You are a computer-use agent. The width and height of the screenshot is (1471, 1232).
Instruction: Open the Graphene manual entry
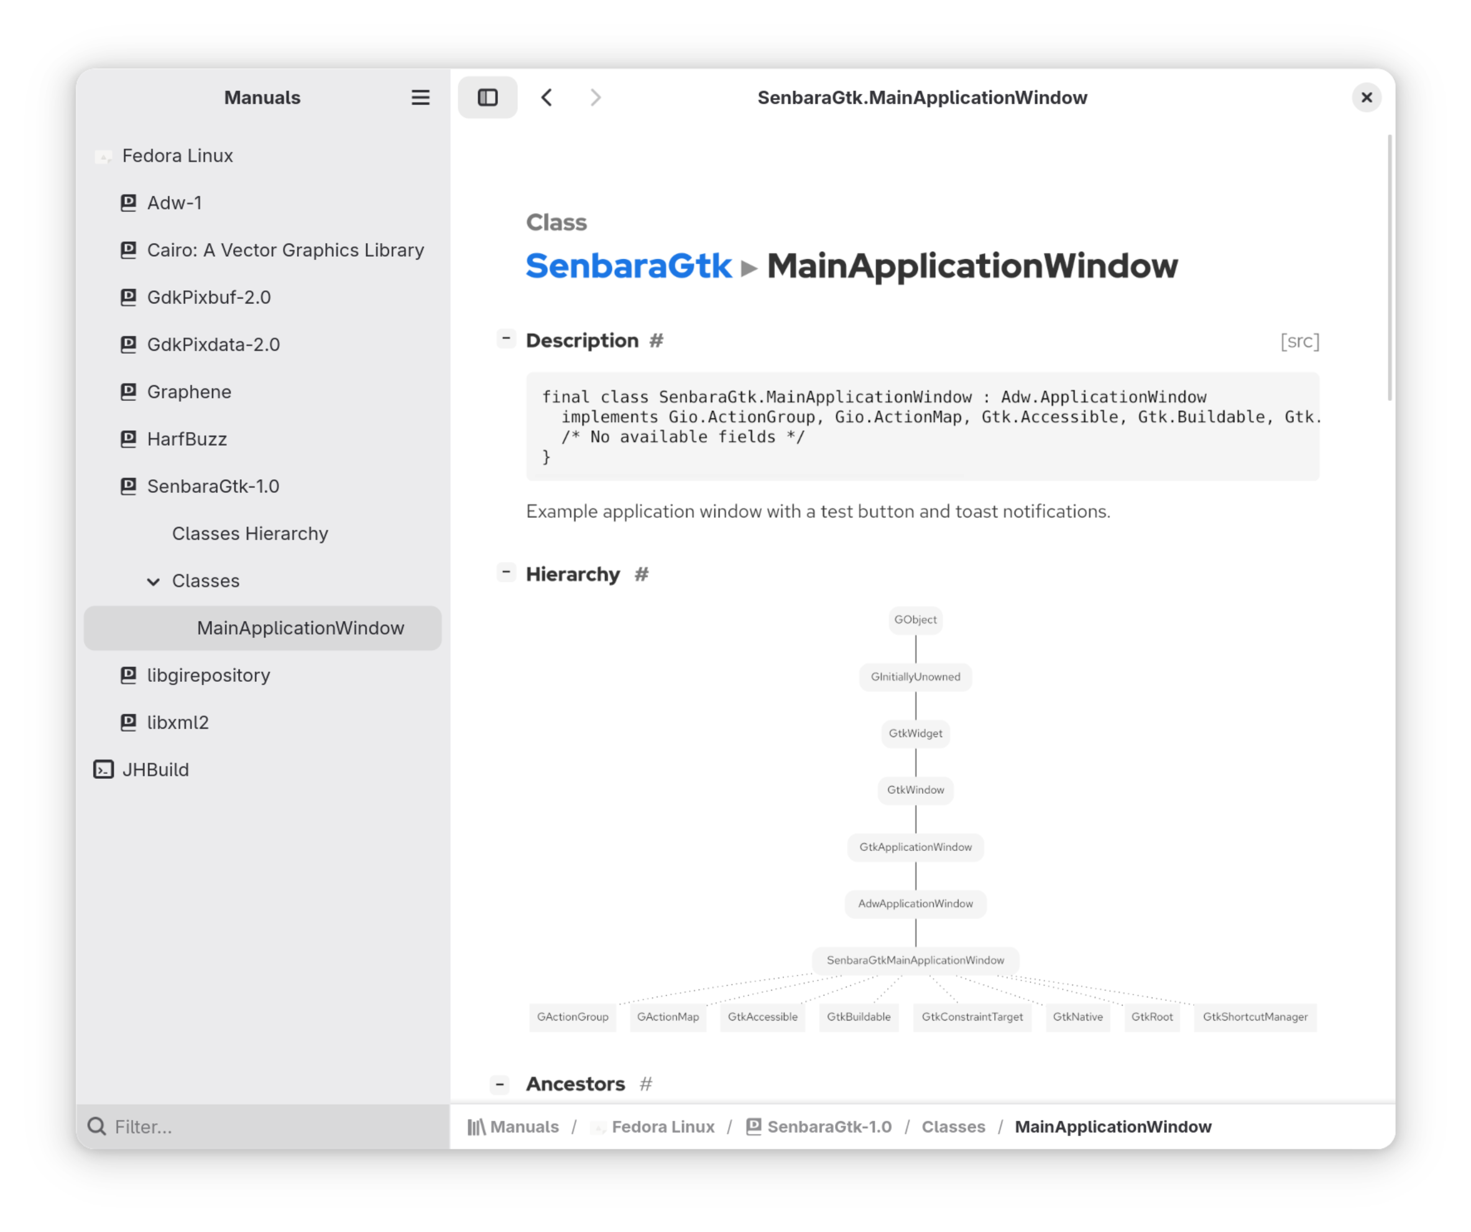262,392
